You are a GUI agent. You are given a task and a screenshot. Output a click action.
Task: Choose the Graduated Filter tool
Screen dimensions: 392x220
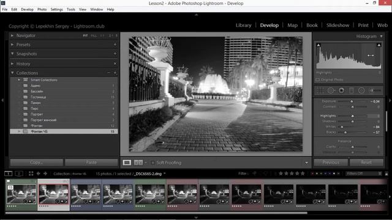tap(352, 90)
